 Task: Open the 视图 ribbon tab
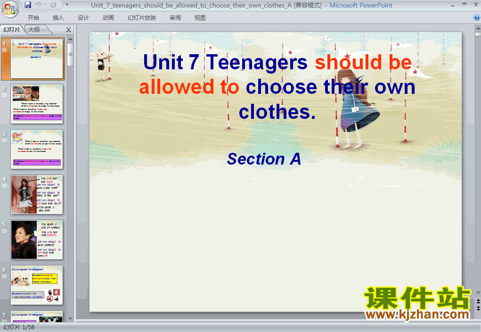tap(200, 18)
